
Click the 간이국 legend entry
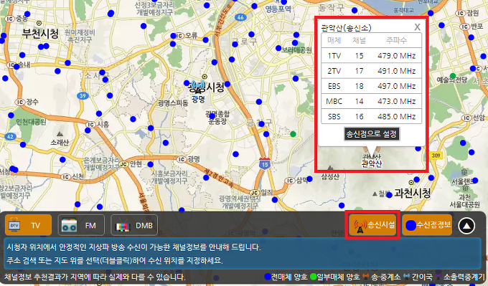coord(418,277)
